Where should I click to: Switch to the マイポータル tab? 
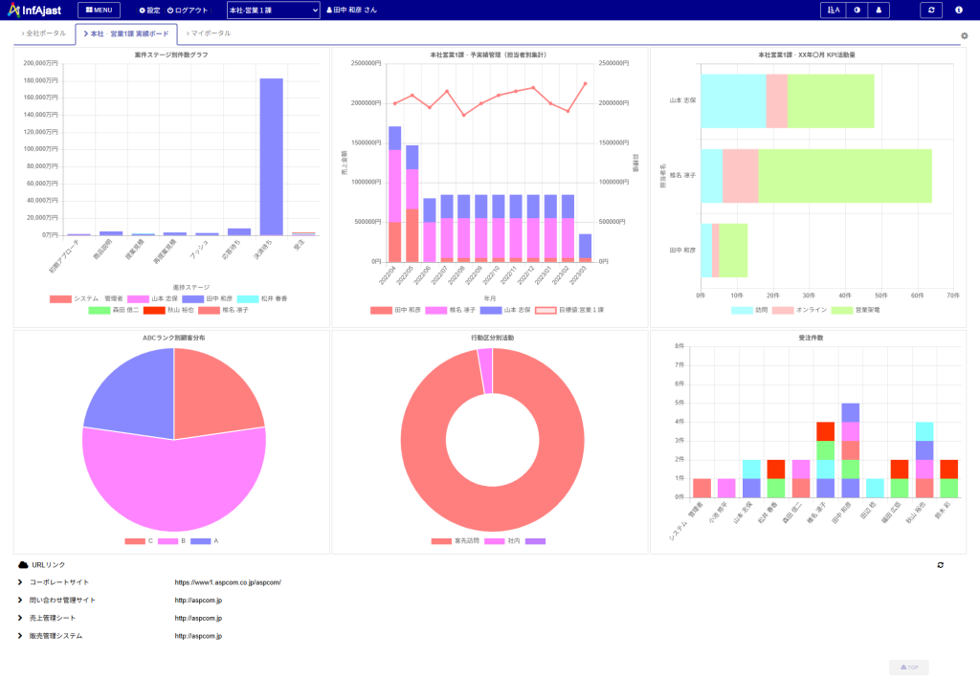click(x=208, y=33)
